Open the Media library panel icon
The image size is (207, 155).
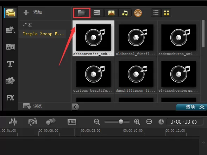[11, 13]
